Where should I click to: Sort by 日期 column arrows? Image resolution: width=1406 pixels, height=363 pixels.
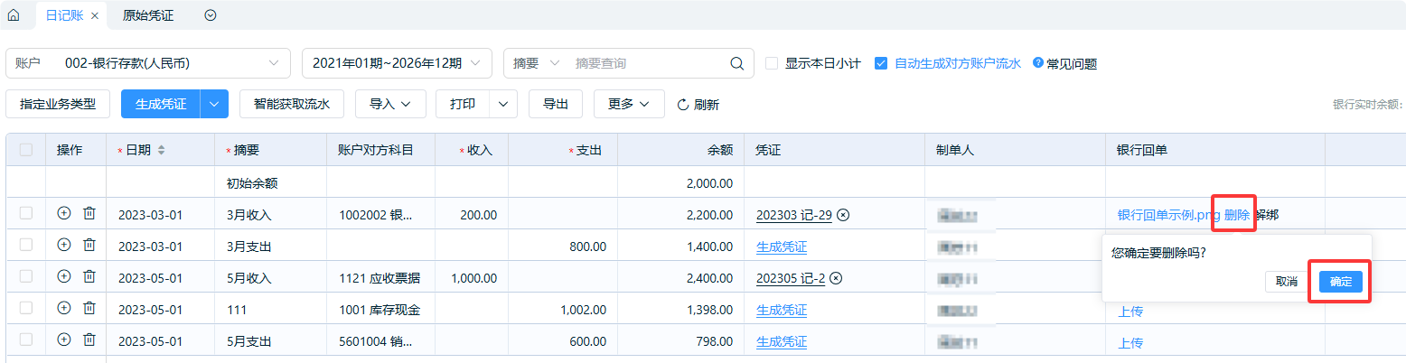click(x=161, y=150)
